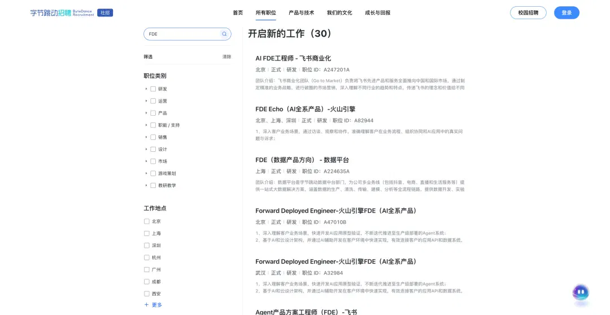The height and width of the screenshot is (315, 610).
Task: Clear filters with 清除
Action: pos(227,57)
